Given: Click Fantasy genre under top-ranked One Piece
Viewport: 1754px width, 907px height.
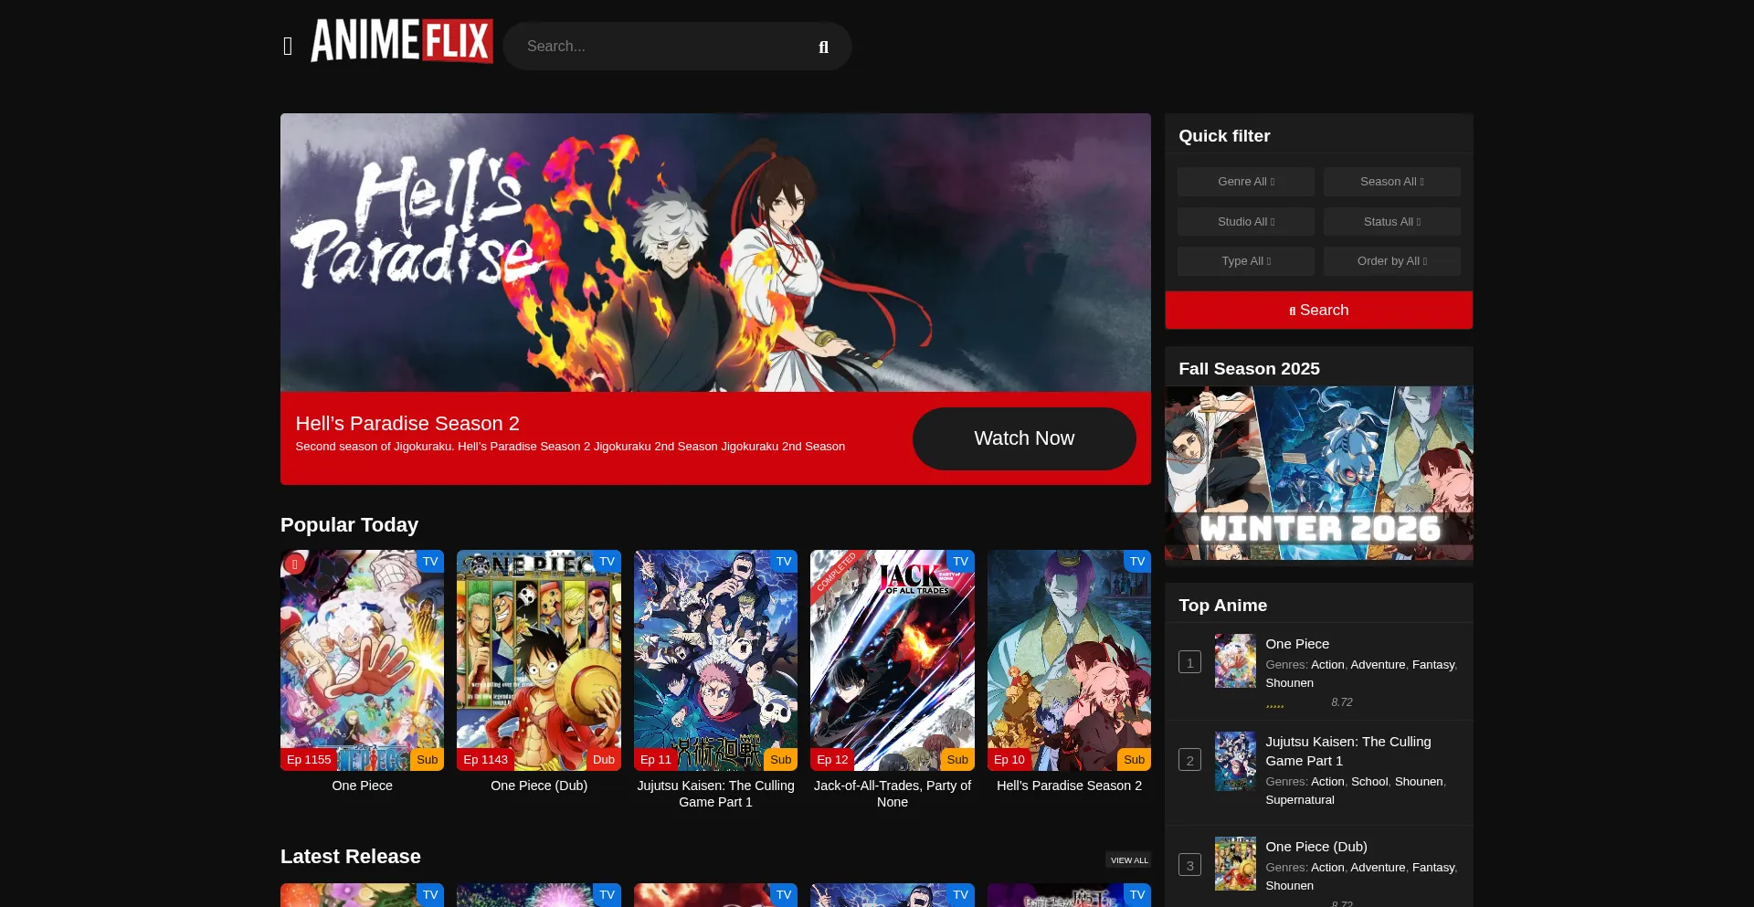Looking at the screenshot, I should [1433, 665].
